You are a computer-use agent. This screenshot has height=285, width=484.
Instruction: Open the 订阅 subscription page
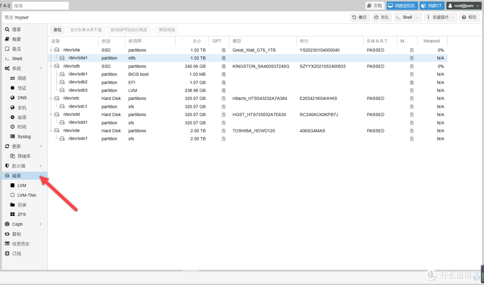(16, 253)
